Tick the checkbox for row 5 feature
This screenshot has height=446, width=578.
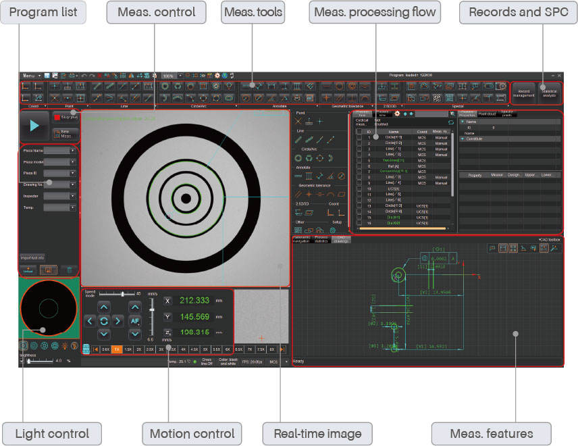360,160
